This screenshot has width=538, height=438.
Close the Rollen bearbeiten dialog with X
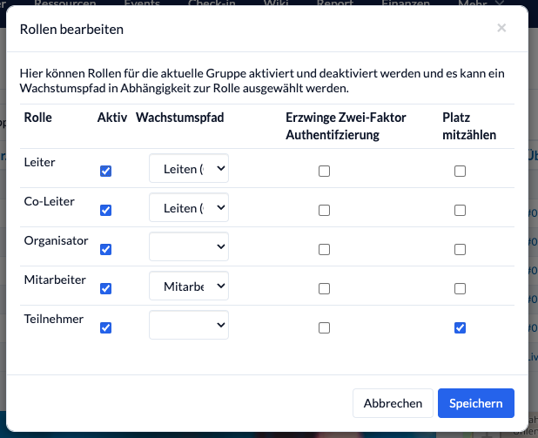pyautogui.click(x=501, y=28)
